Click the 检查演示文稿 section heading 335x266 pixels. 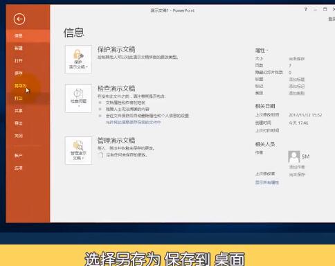coord(116,89)
